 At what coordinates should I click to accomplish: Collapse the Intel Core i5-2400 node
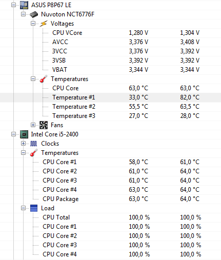tap(13, 134)
